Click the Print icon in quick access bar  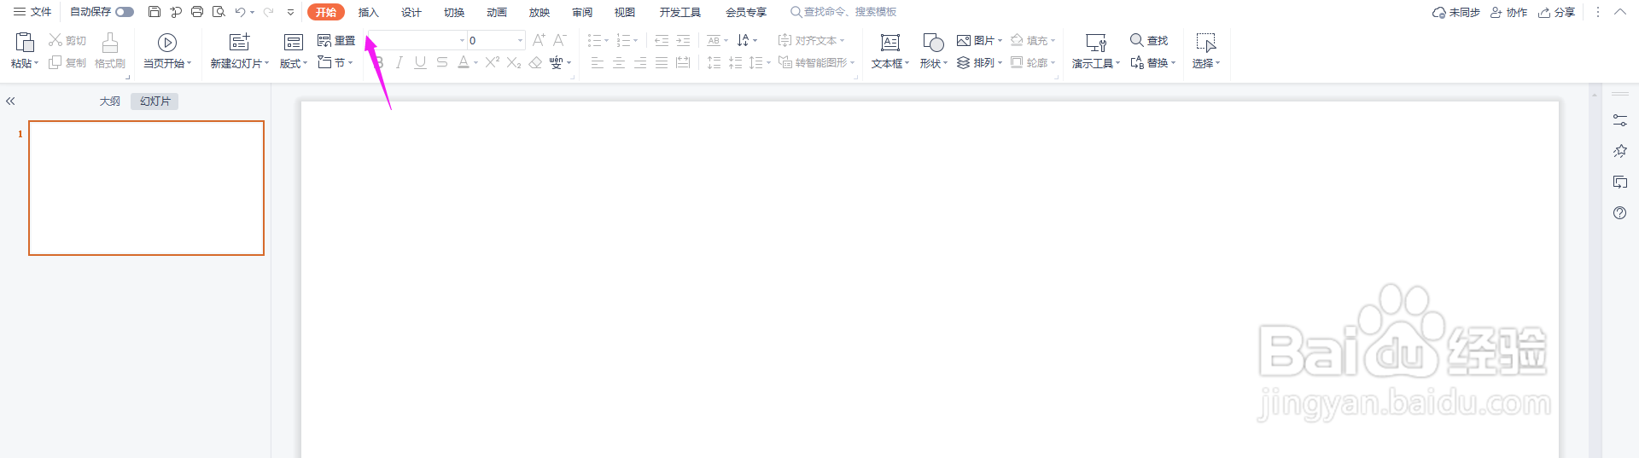click(197, 12)
